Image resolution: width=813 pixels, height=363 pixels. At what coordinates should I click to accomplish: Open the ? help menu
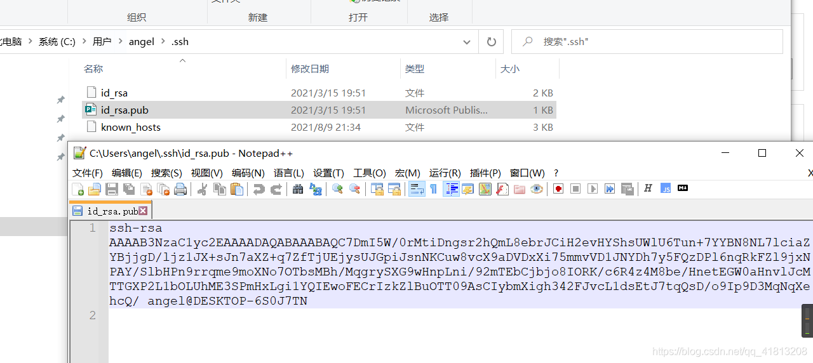556,173
